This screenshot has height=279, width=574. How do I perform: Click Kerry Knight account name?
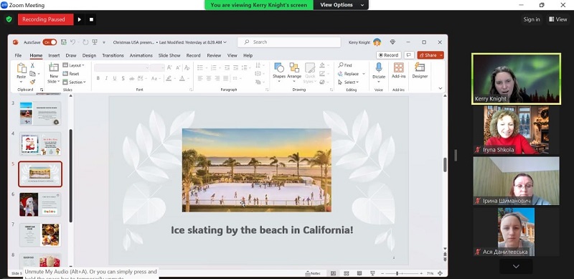[x=359, y=42]
